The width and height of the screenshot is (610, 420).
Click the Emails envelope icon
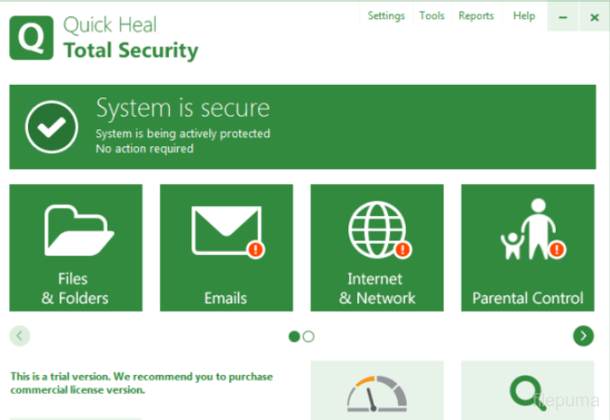tap(226, 230)
